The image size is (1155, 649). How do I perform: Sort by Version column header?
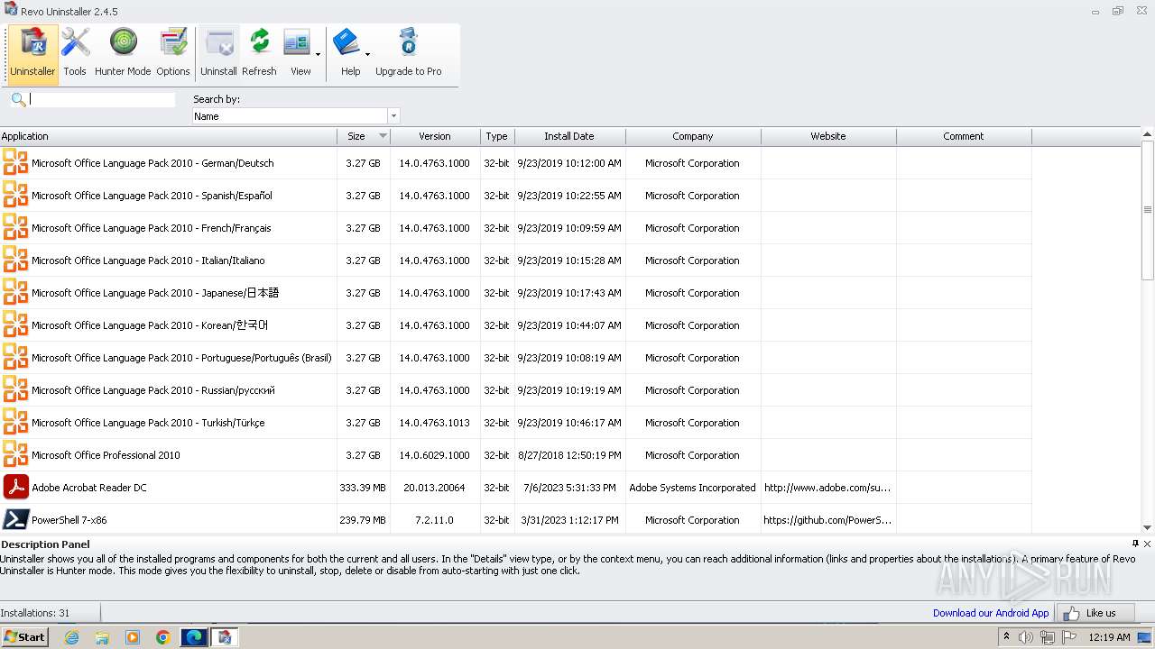point(435,136)
